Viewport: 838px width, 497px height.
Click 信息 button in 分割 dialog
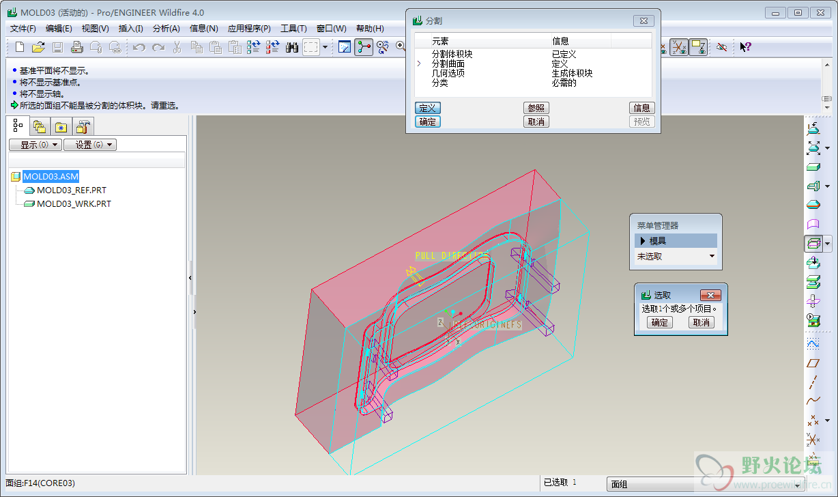tap(641, 108)
